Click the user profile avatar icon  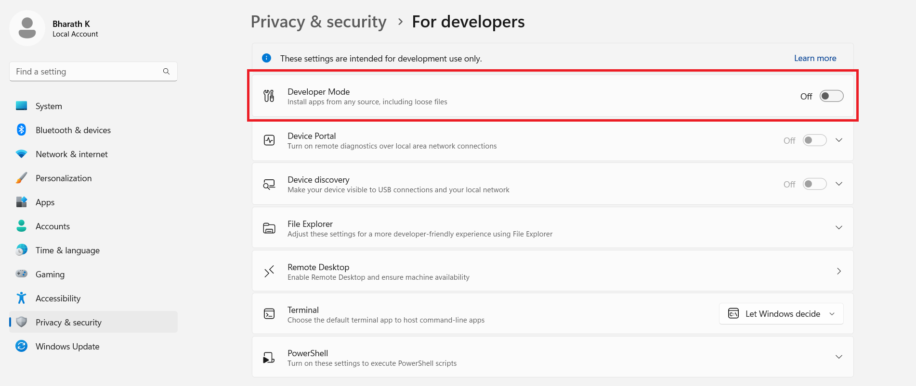pos(27,28)
